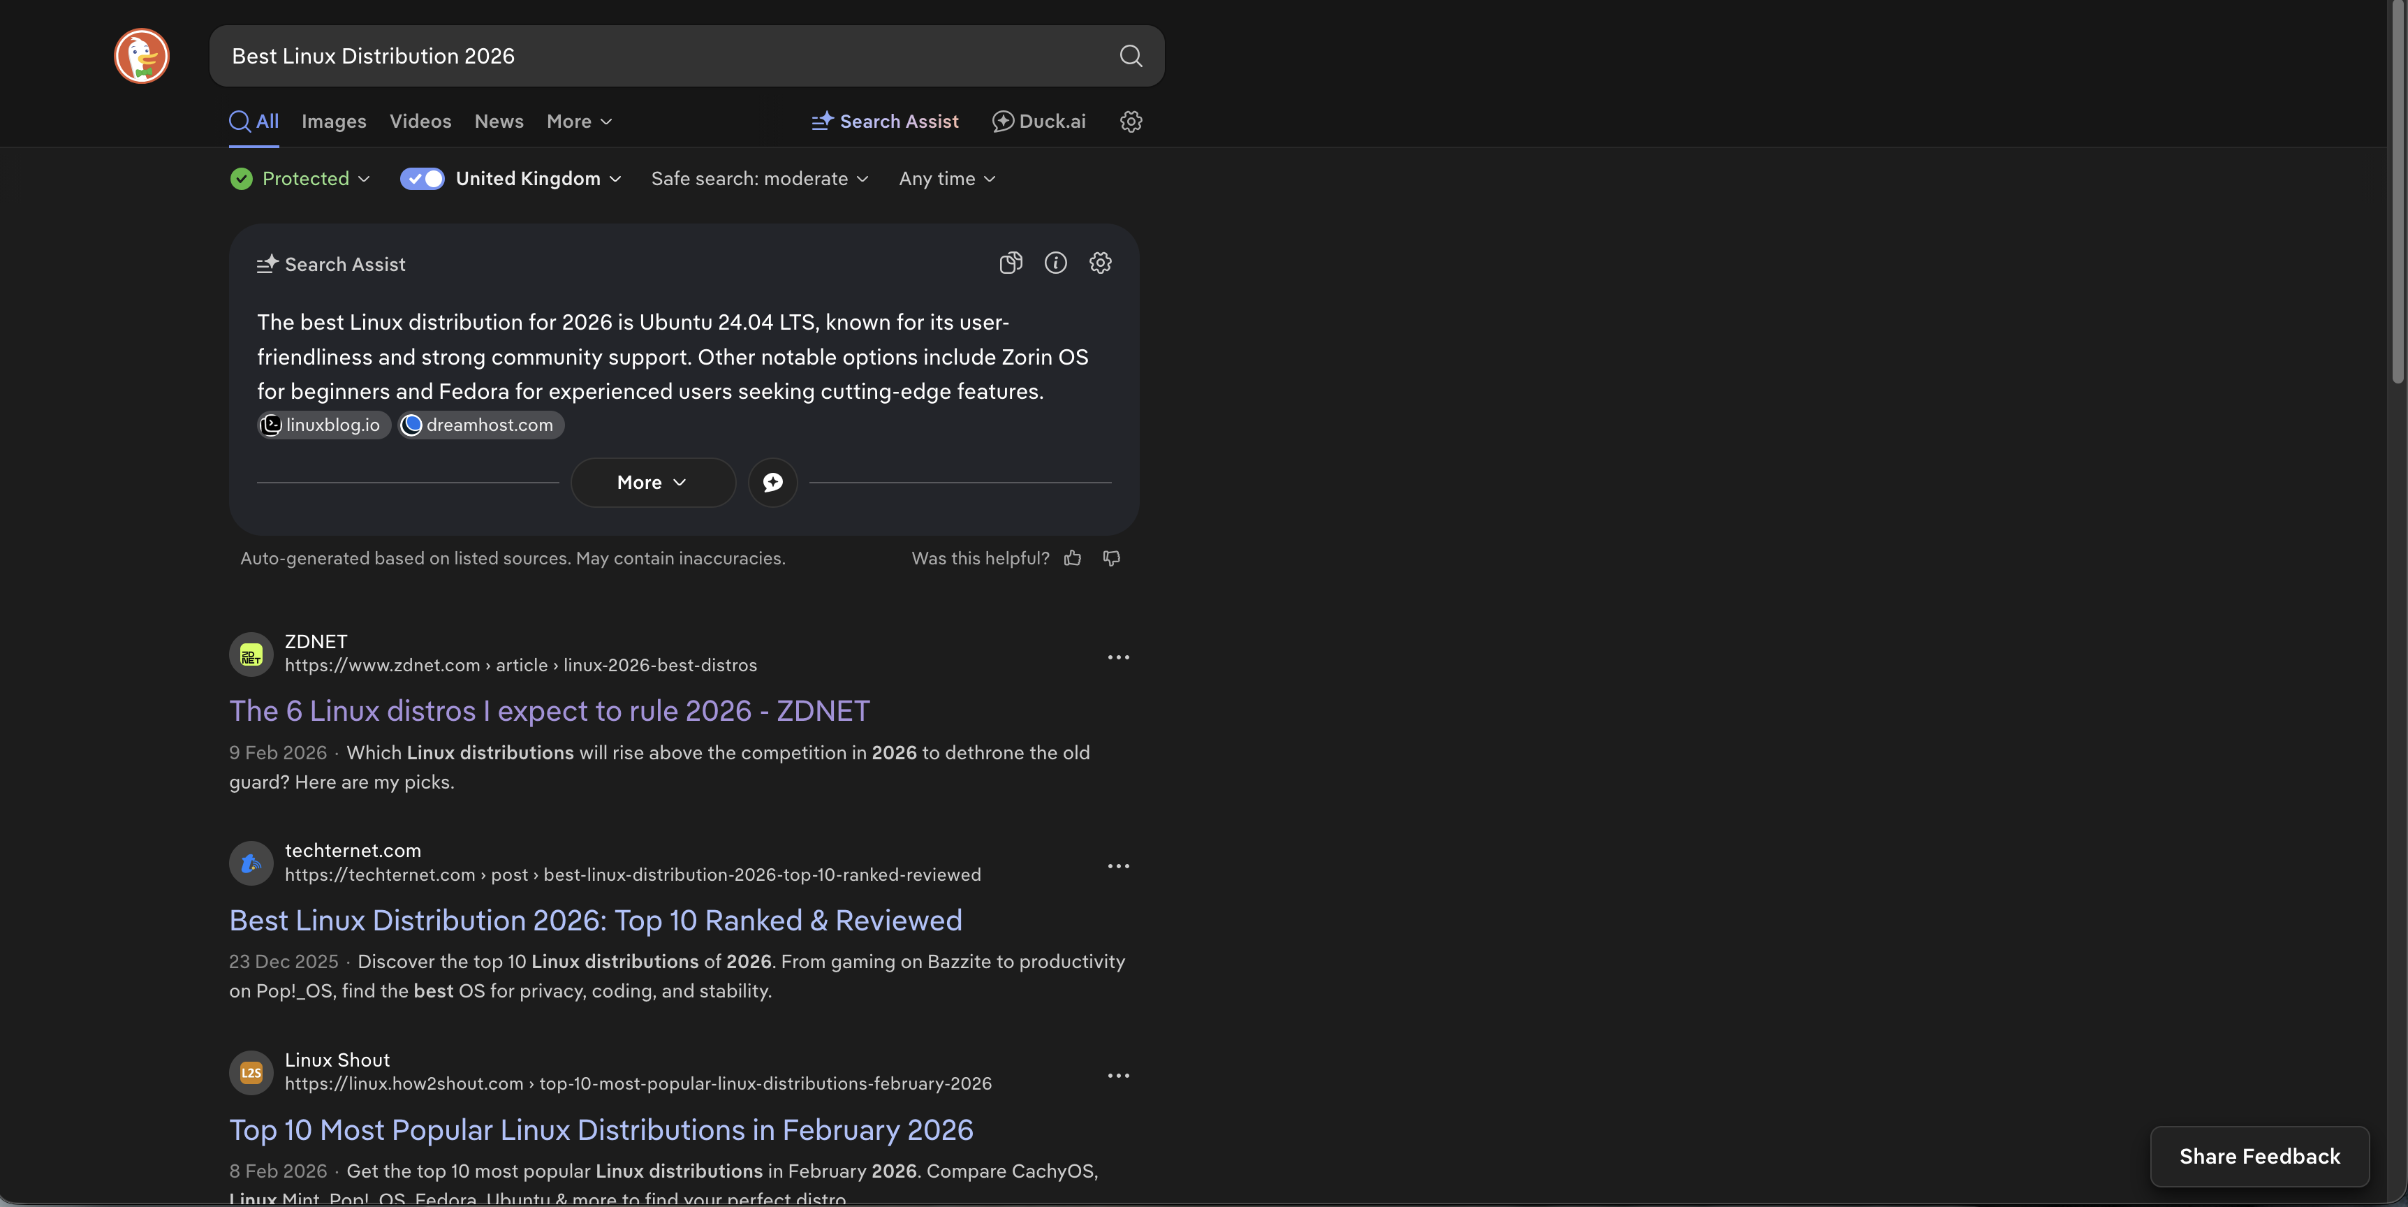Viewport: 2408px width, 1207px height.
Task: Expand the More search categories menu
Action: point(579,122)
